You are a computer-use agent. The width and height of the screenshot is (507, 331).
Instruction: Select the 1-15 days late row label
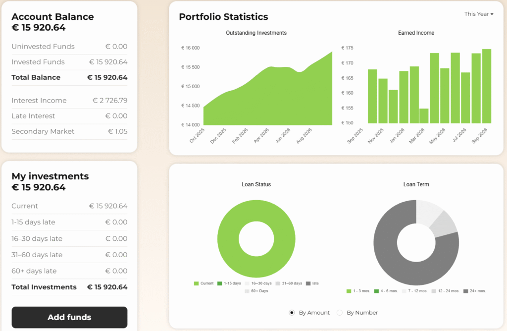[33, 222]
